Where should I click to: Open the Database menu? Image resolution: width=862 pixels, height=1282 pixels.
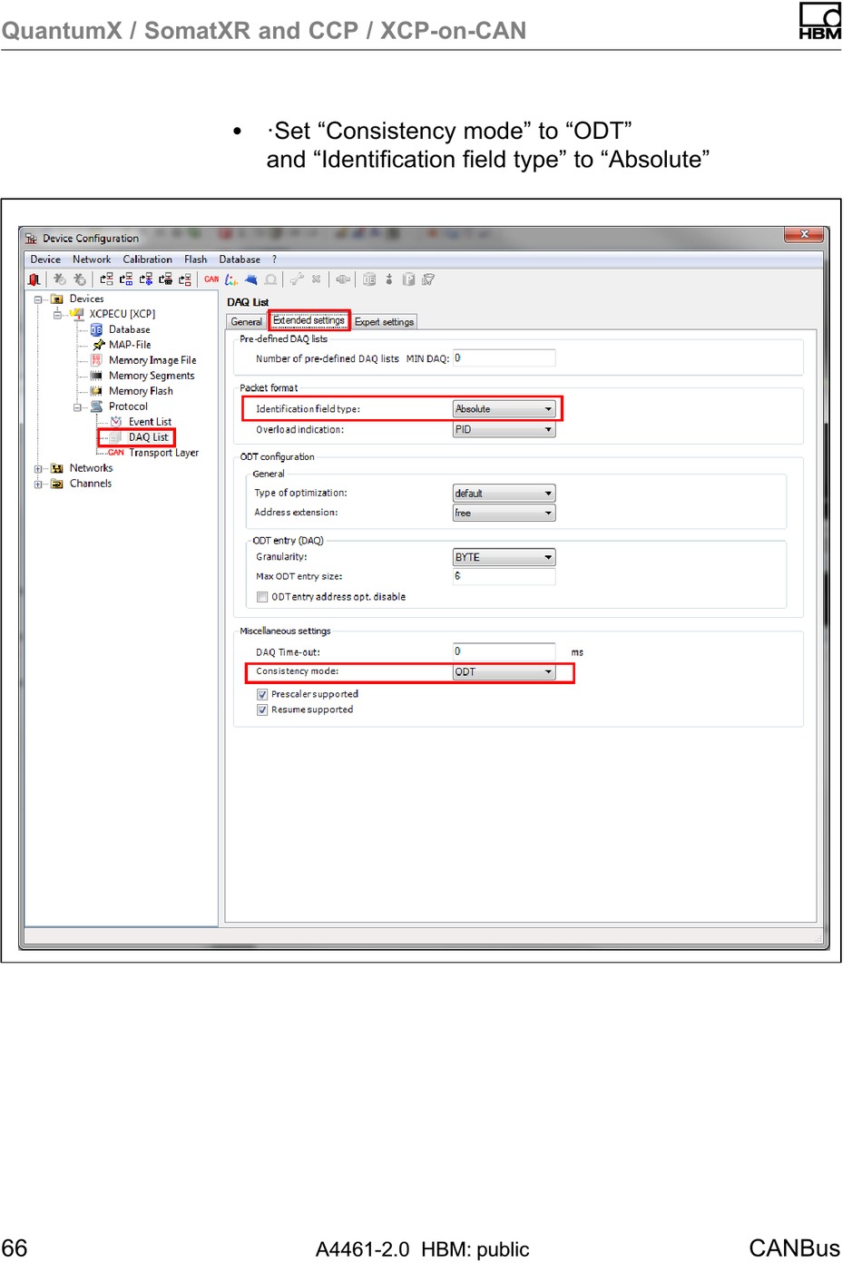[240, 259]
